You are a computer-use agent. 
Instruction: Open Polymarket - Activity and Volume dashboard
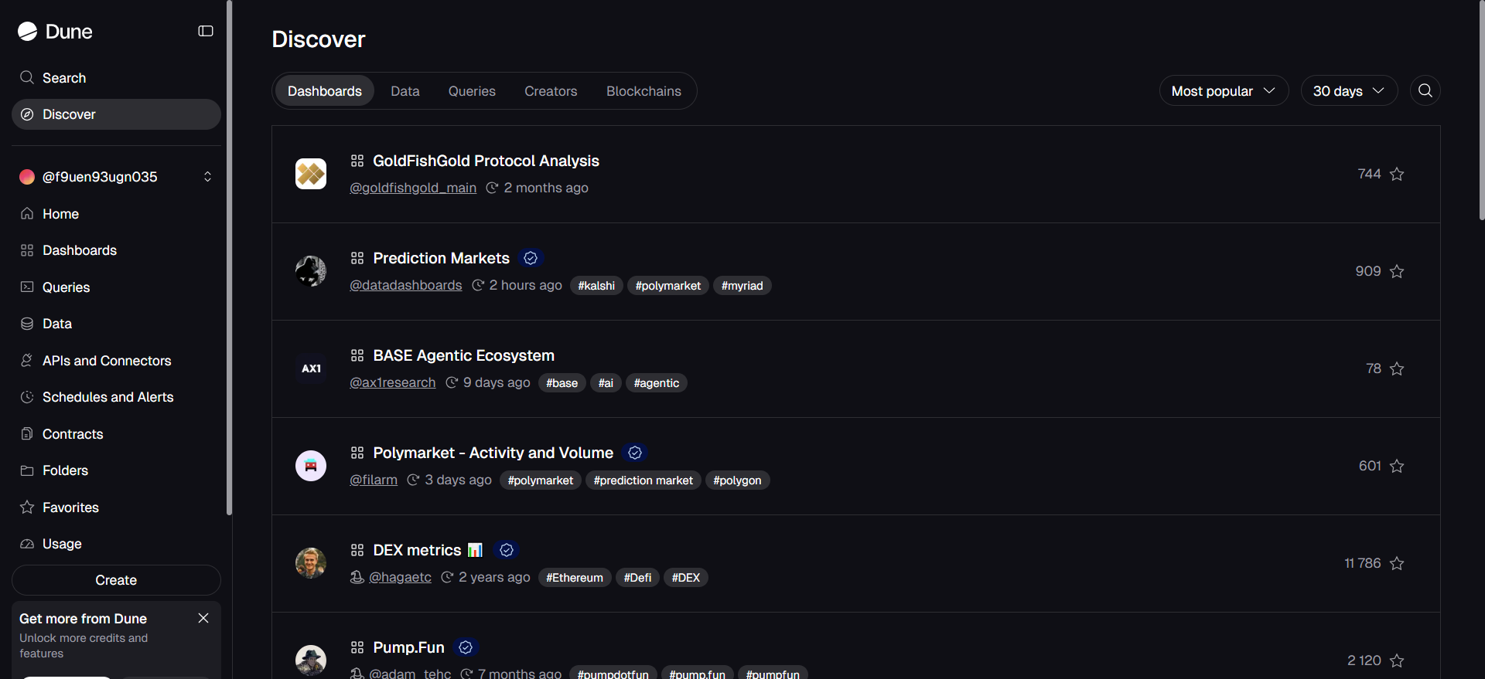[493, 453]
